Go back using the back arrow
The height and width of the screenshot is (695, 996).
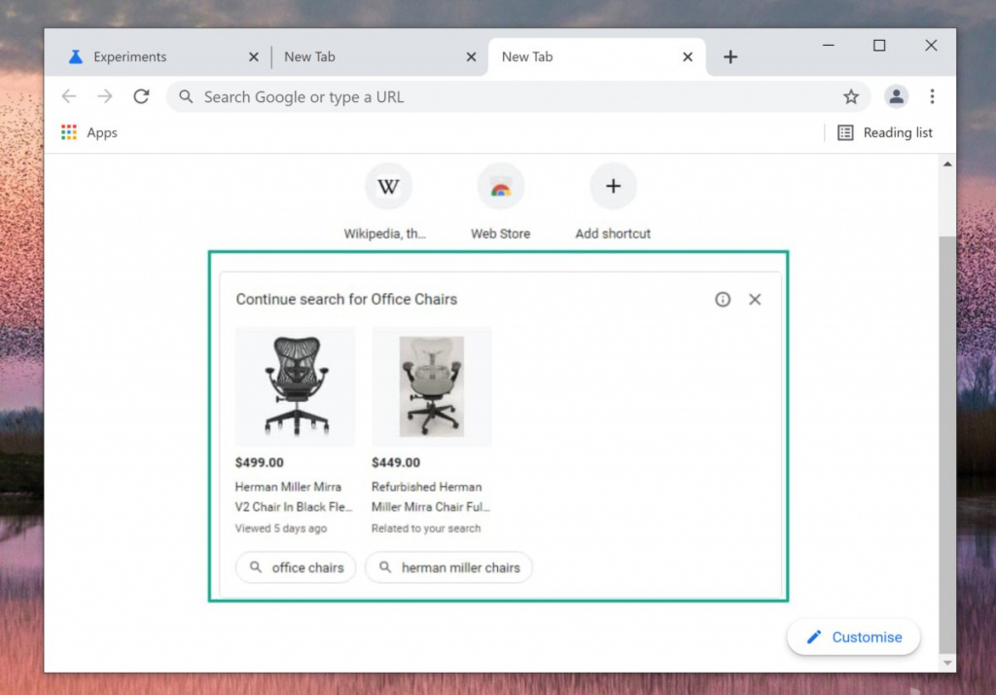click(x=69, y=96)
